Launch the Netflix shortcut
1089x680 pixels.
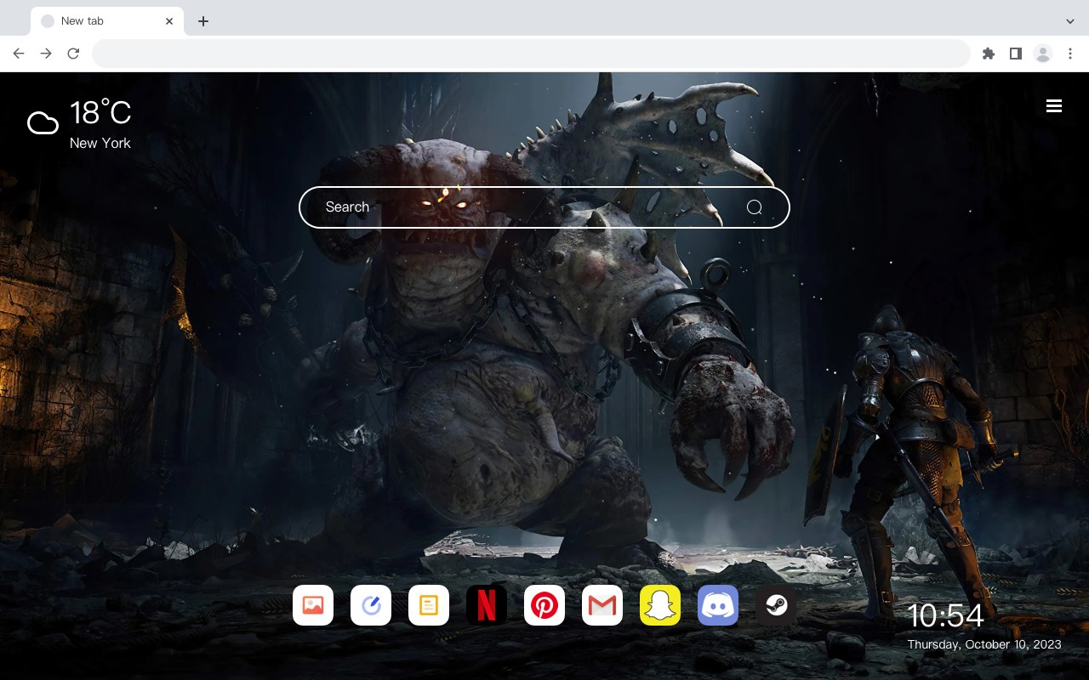coord(487,605)
